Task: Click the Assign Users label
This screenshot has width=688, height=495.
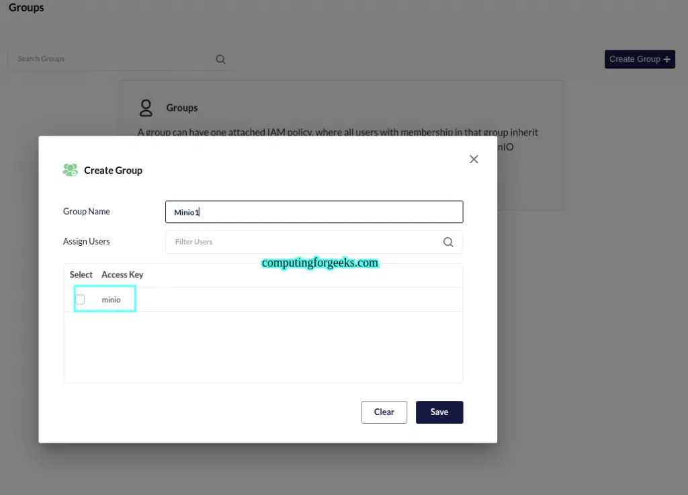Action: coord(87,242)
